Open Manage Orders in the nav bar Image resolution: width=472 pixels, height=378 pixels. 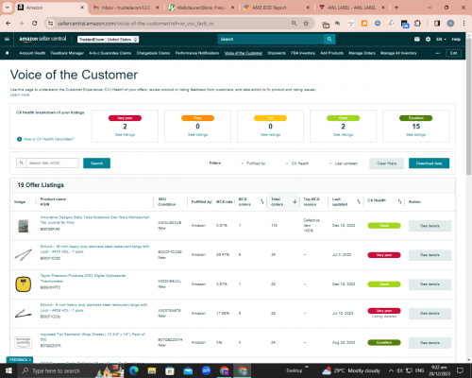(x=362, y=53)
